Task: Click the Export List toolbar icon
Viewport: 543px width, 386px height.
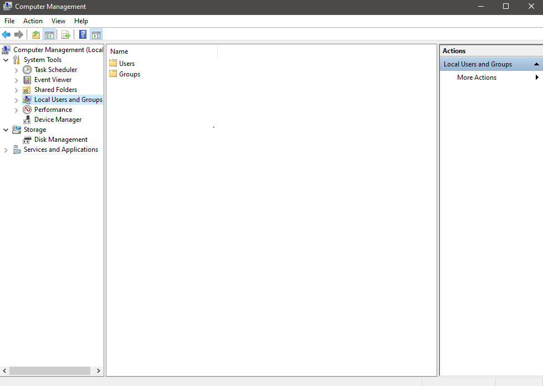Action: coord(66,35)
